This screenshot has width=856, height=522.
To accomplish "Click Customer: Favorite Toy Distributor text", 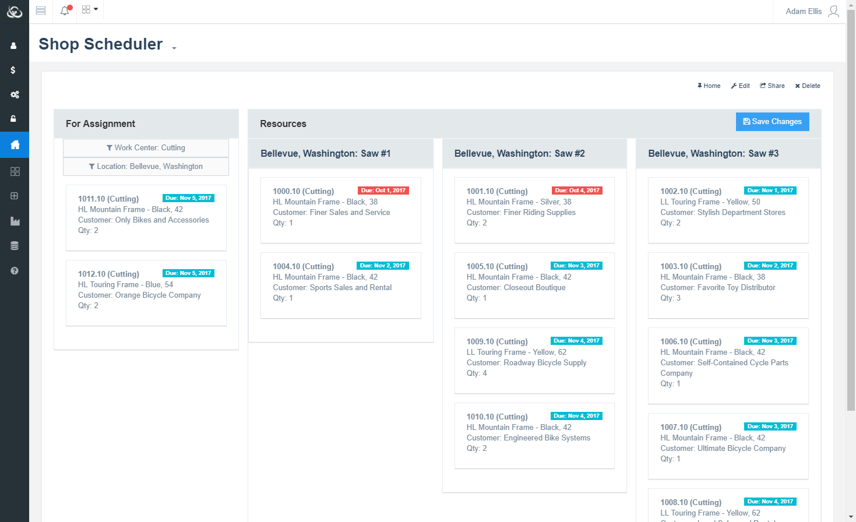I will click(x=718, y=288).
